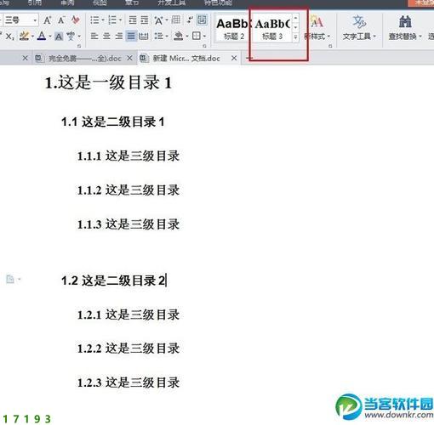Expand the styles gallery more arrow
Screen dimensions: 434x425
coord(295,37)
